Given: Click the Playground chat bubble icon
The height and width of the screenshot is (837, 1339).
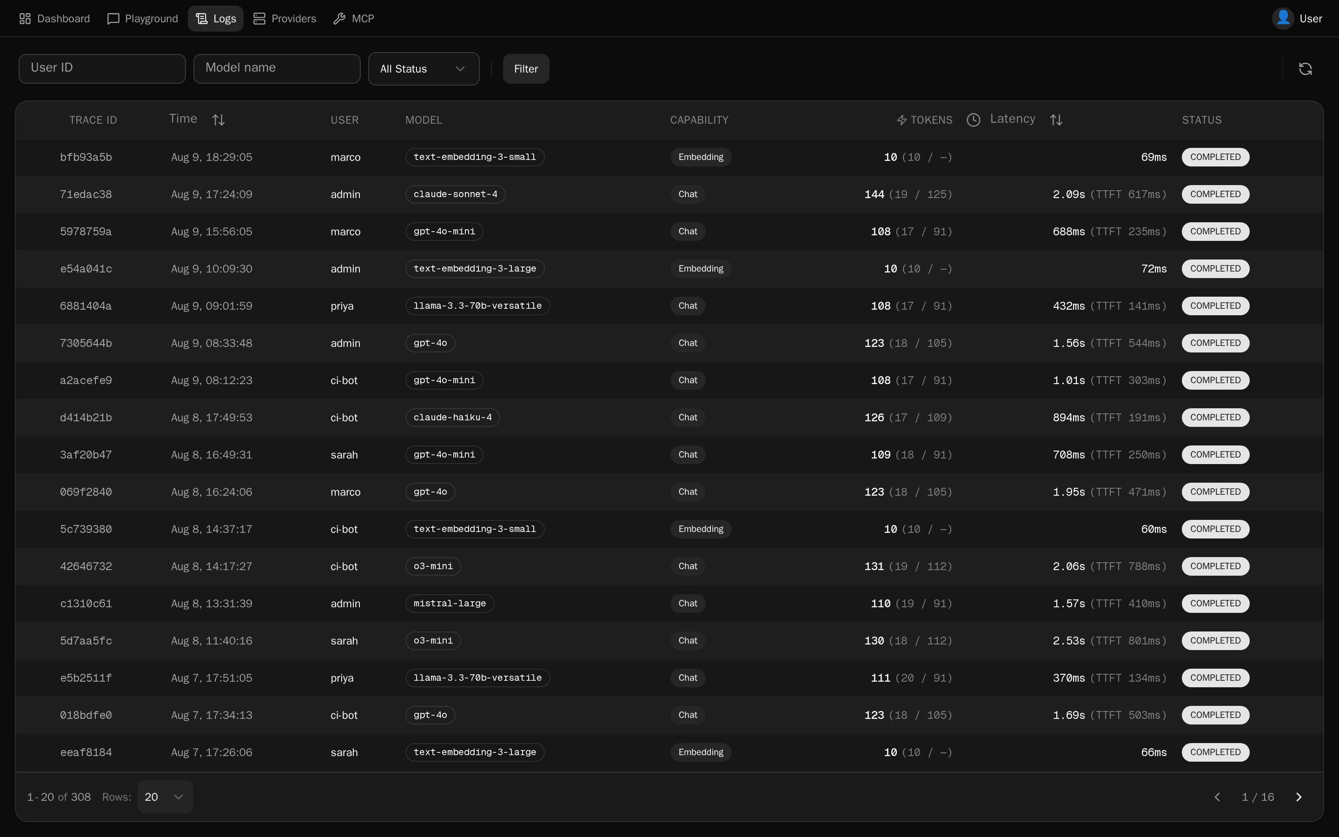Looking at the screenshot, I should click(113, 19).
